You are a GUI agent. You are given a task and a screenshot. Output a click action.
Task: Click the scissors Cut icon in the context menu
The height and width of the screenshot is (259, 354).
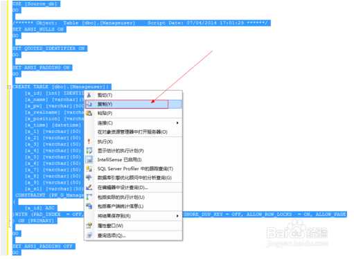(x=89, y=95)
